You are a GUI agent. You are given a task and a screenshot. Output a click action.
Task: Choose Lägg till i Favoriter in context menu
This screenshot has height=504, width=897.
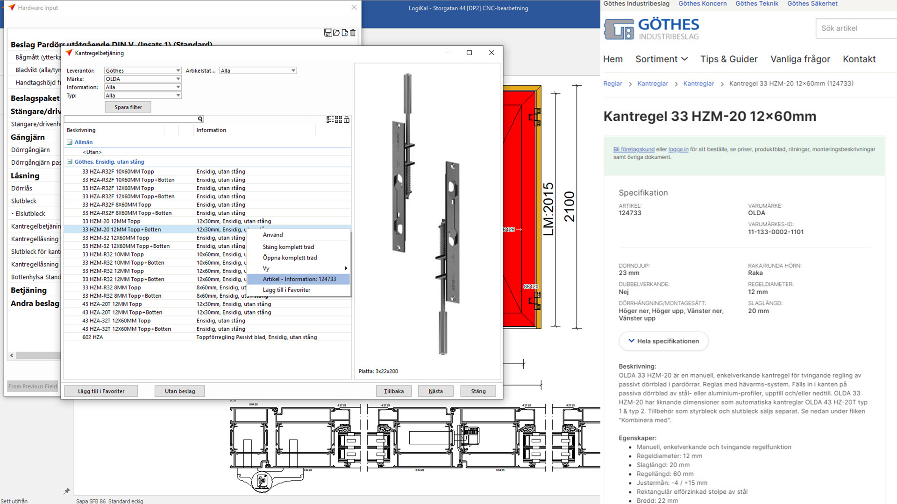[x=299, y=290]
